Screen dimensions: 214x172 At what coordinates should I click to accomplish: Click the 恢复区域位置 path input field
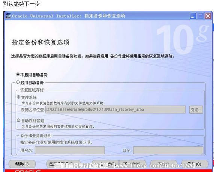click(116, 110)
